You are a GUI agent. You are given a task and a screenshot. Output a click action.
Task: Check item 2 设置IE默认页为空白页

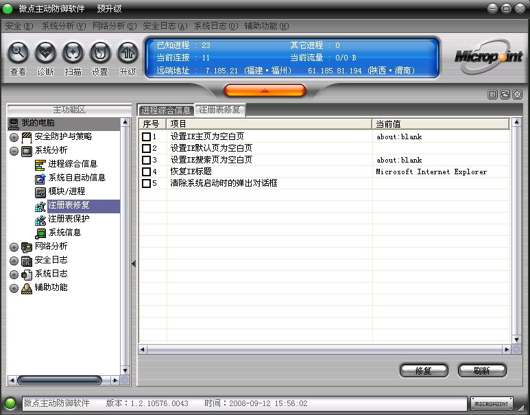(146, 148)
